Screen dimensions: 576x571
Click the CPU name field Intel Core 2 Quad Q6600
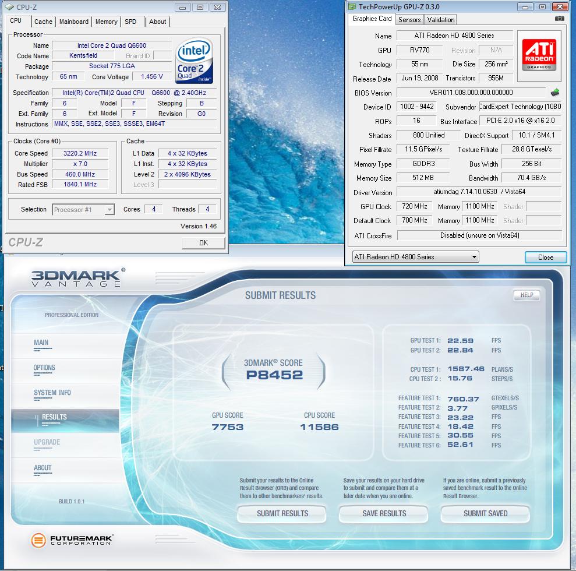click(112, 45)
